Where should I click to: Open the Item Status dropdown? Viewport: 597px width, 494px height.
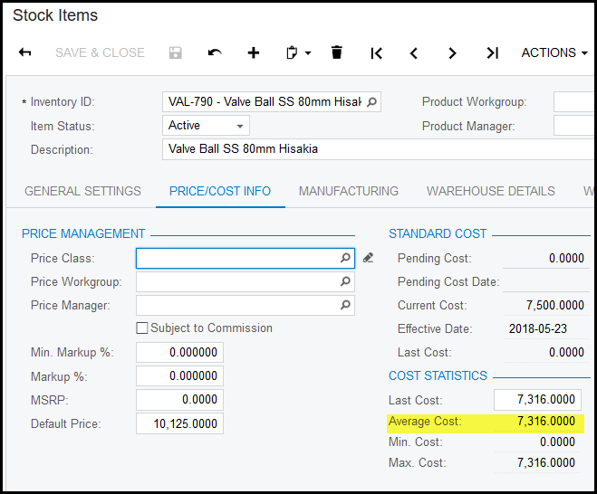pos(207,126)
